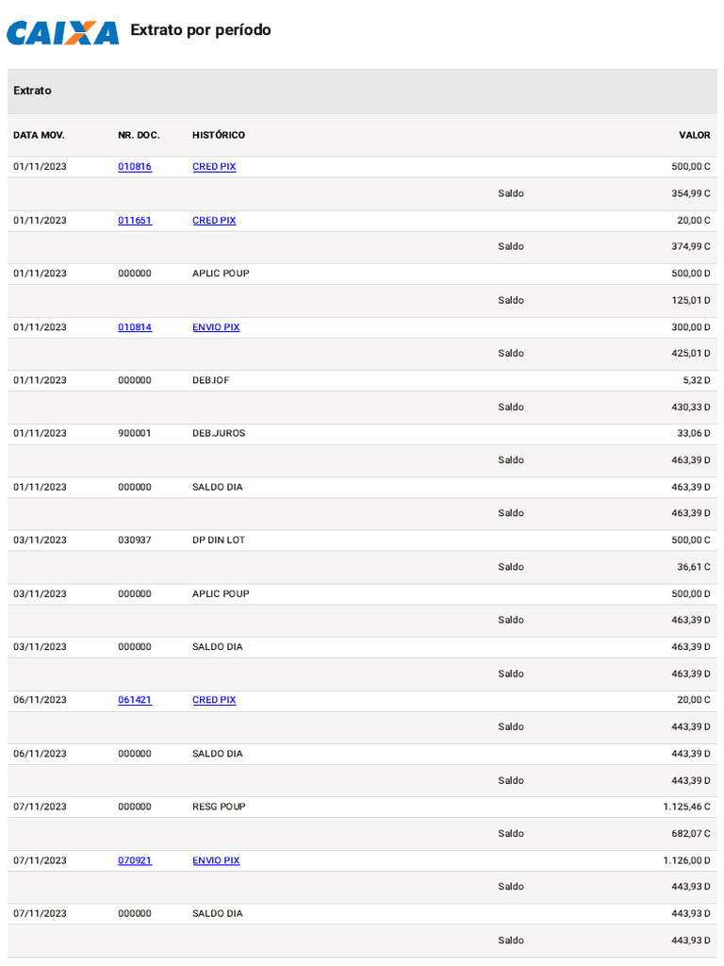Open document number link 010816

[x=135, y=167]
